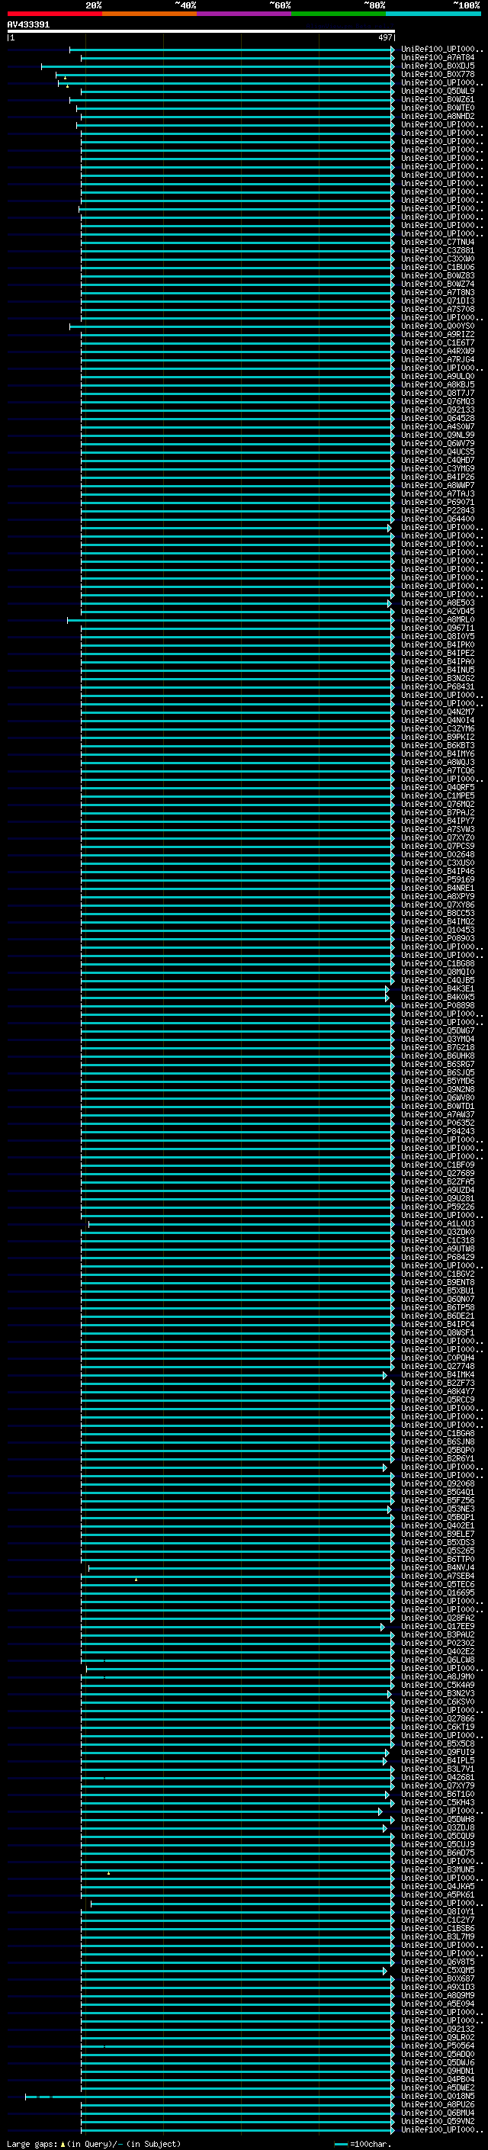
Task: Select the UniRef100_P69071 label
Action: click(437, 503)
